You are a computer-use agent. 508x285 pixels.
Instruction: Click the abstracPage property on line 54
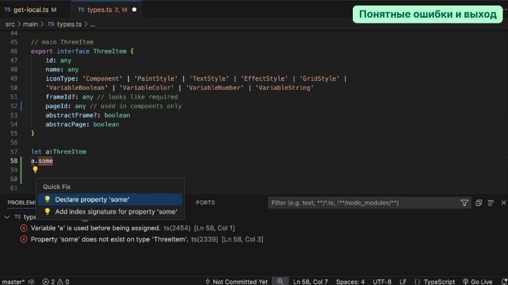click(x=66, y=124)
